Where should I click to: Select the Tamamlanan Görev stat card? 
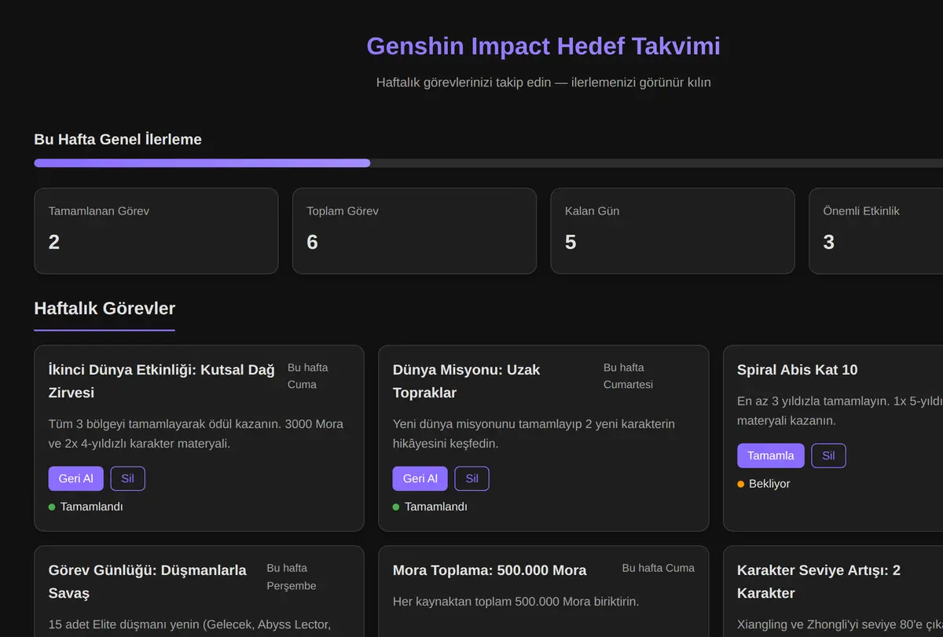156,231
